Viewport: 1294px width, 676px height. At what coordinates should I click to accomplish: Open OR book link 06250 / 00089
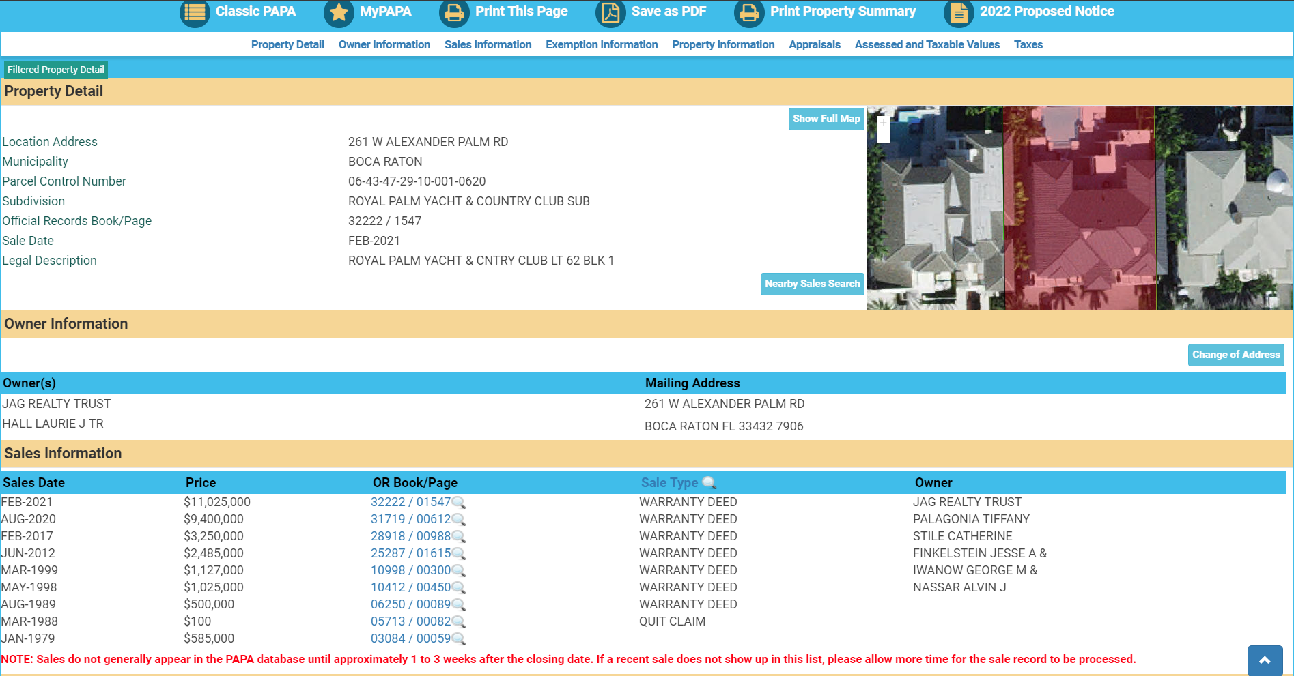(x=410, y=604)
